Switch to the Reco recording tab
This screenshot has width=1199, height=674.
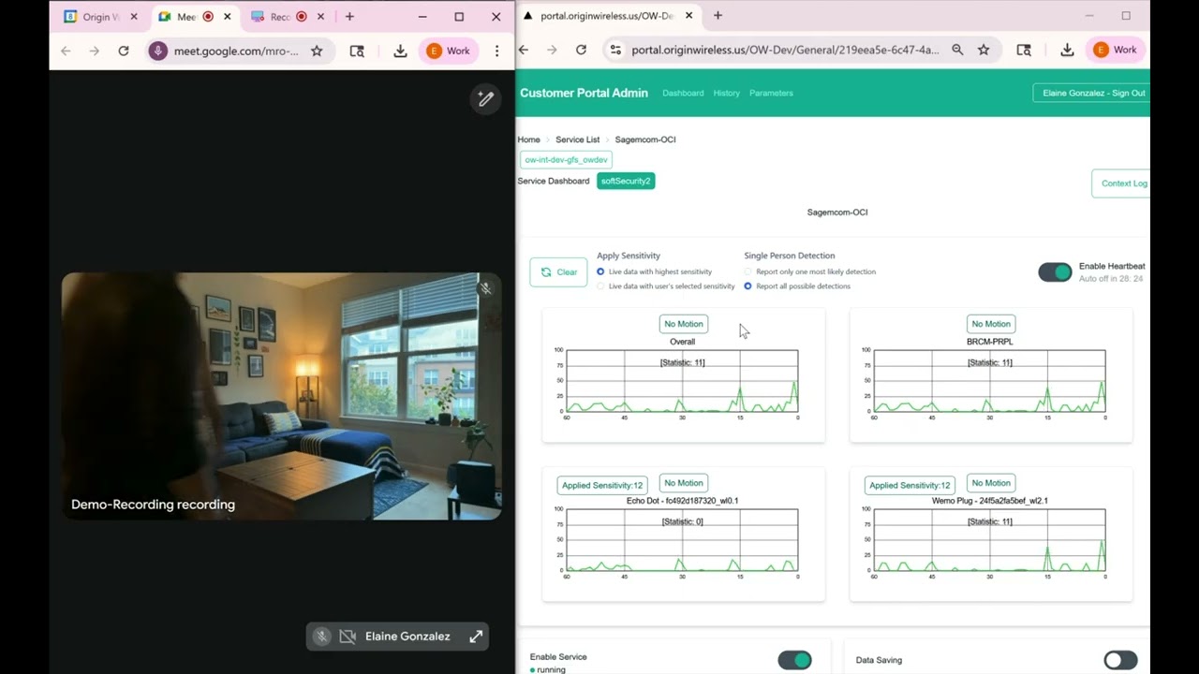pyautogui.click(x=289, y=17)
